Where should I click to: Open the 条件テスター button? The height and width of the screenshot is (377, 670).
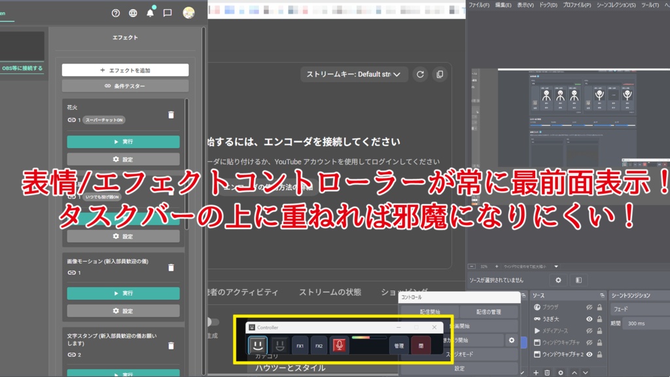[125, 86]
